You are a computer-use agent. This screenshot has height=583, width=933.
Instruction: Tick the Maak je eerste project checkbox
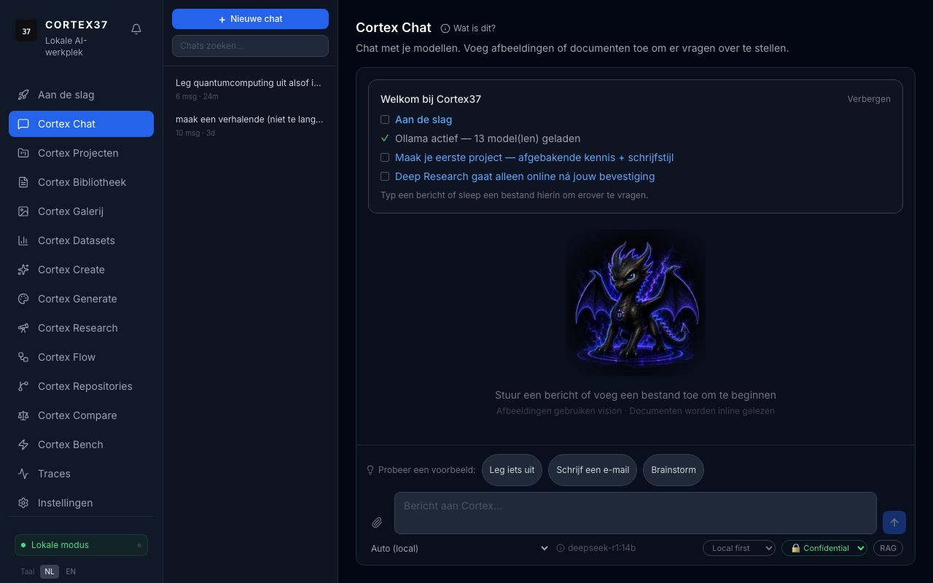click(385, 157)
